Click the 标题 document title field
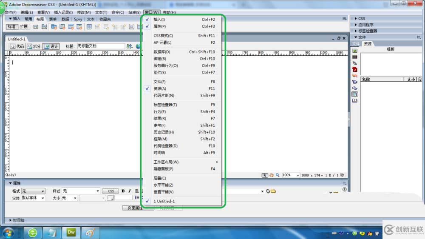Image resolution: width=425 pixels, height=239 pixels. 101,46
